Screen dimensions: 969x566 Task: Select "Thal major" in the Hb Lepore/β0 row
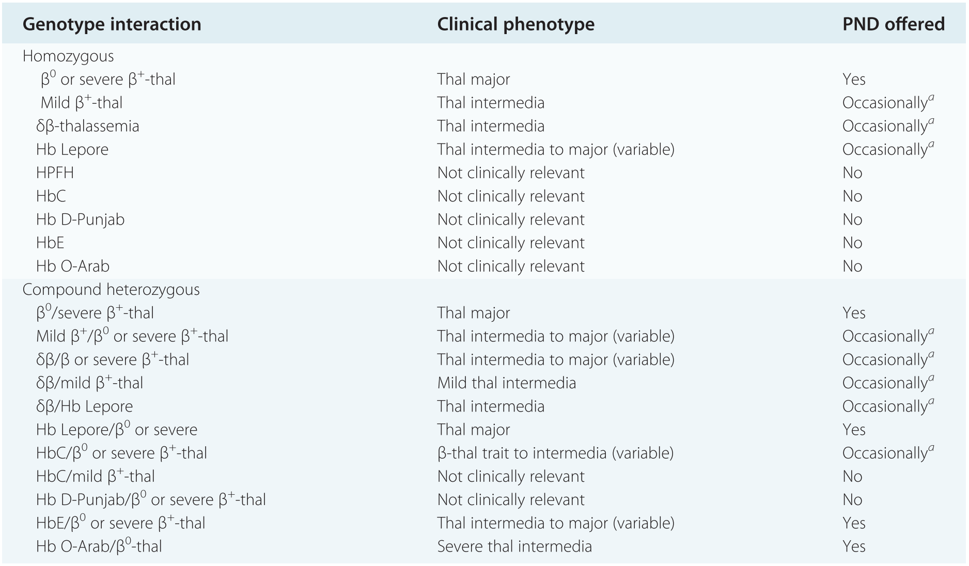473,430
